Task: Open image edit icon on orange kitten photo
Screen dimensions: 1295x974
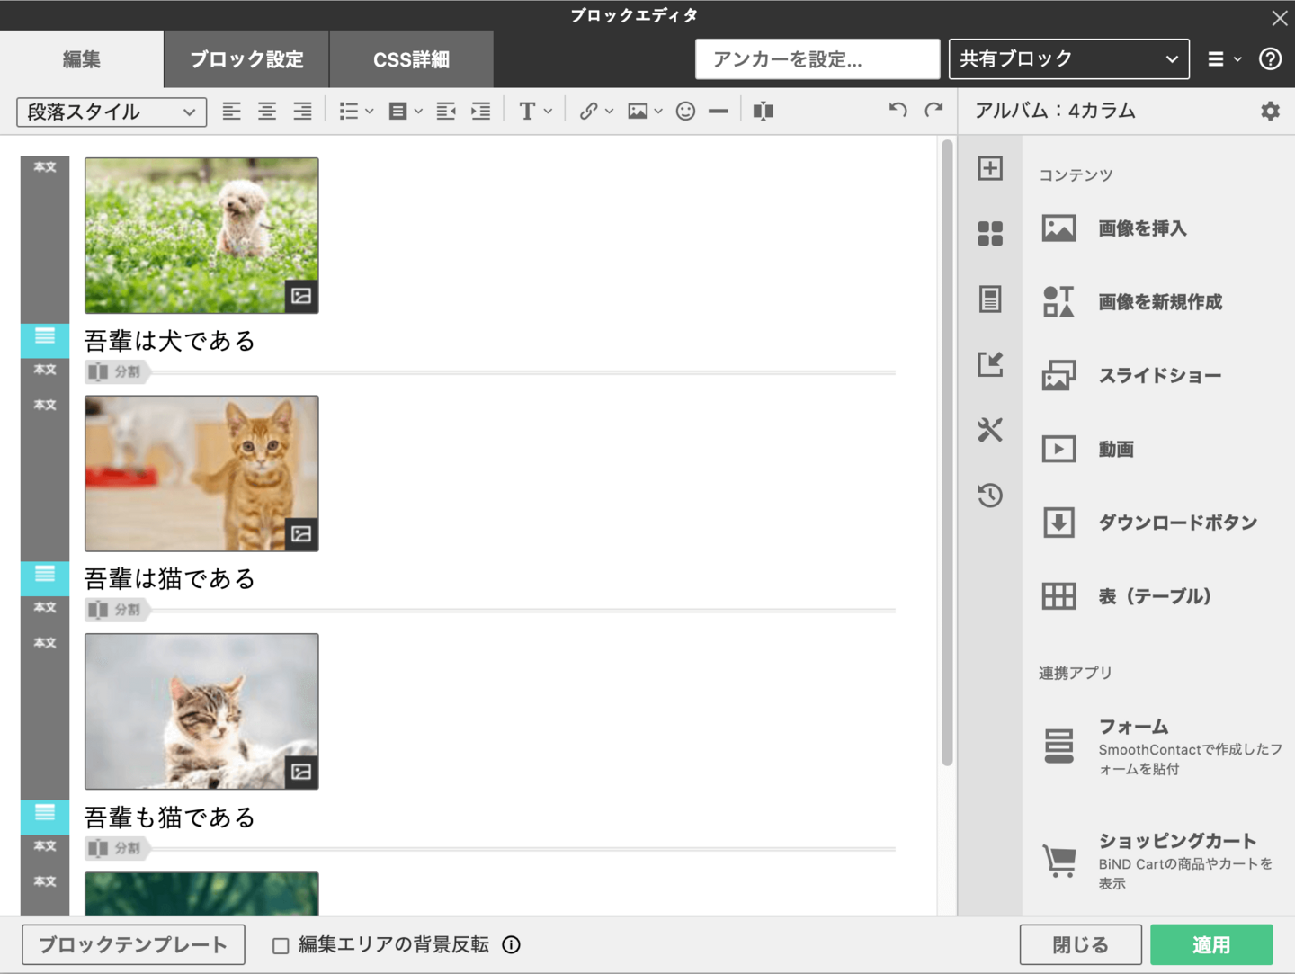Action: 301,534
